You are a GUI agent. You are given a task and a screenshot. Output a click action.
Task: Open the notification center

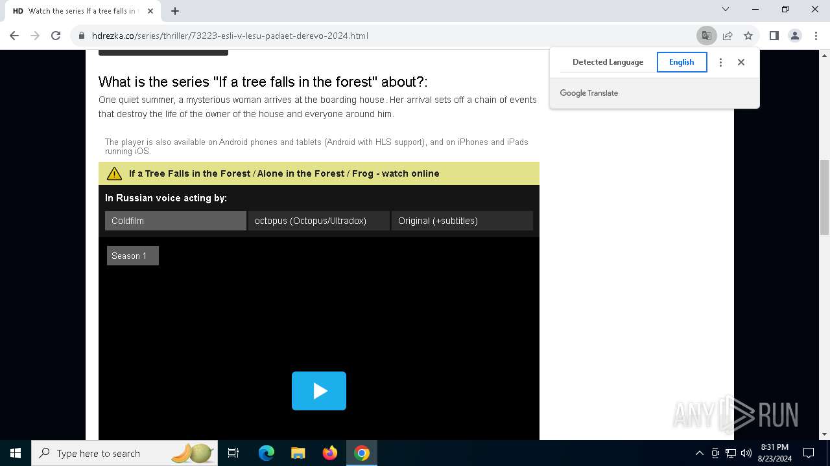(x=809, y=453)
